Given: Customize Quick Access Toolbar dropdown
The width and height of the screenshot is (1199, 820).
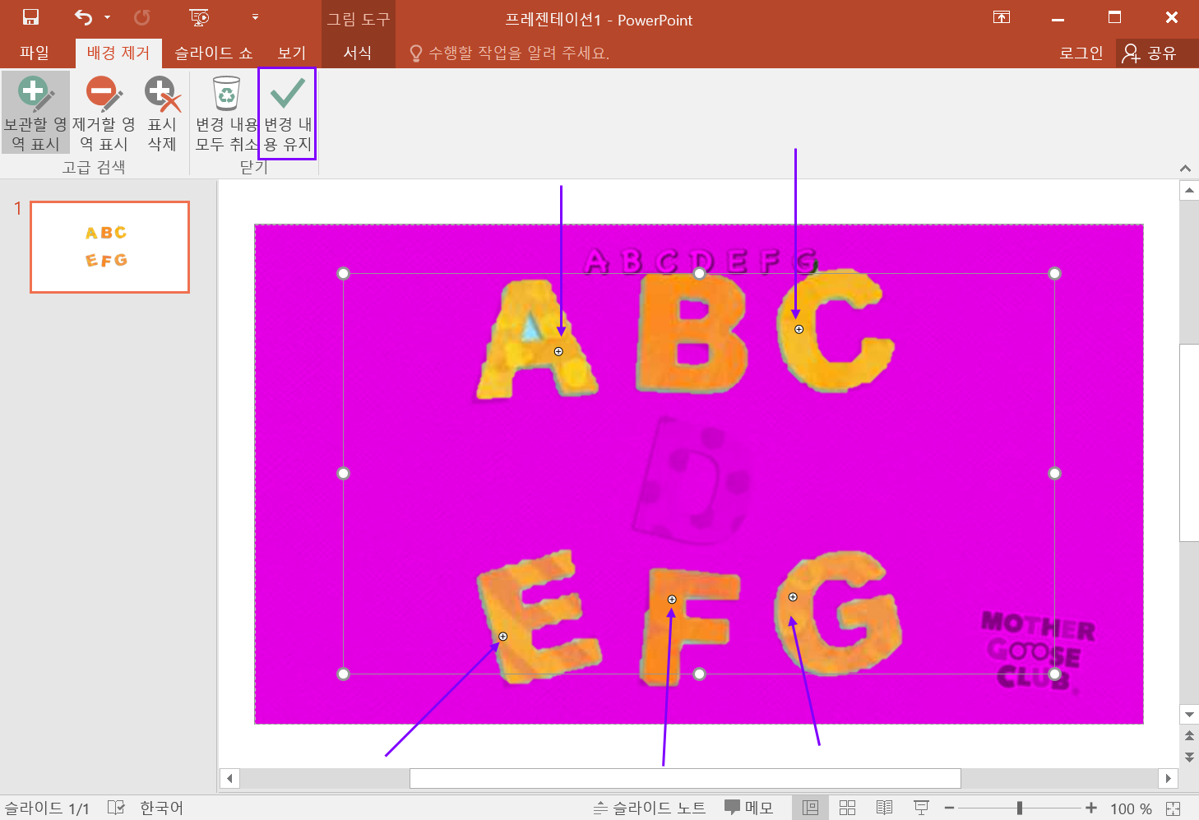Looking at the screenshot, I should tap(255, 17).
